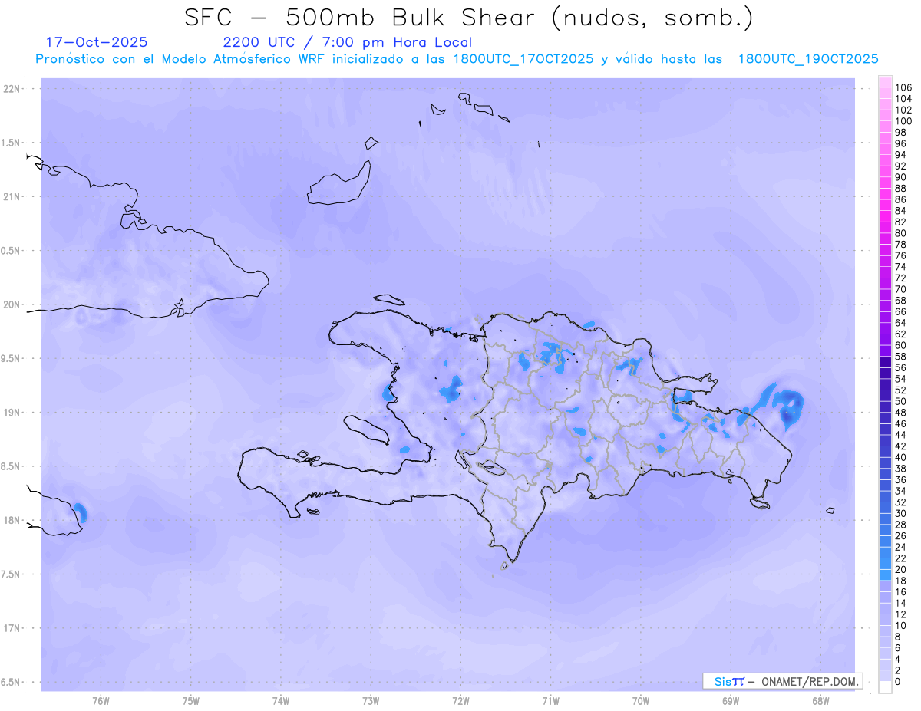Click the legend value "80"
The width and height of the screenshot is (921, 711).
coord(901,233)
